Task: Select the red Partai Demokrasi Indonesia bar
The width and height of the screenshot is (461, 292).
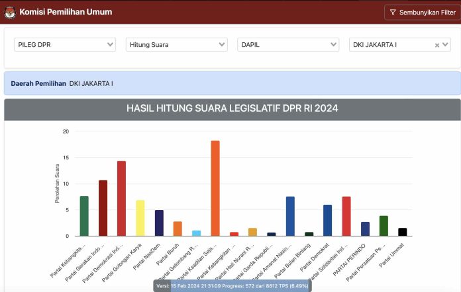Action: coord(121,198)
